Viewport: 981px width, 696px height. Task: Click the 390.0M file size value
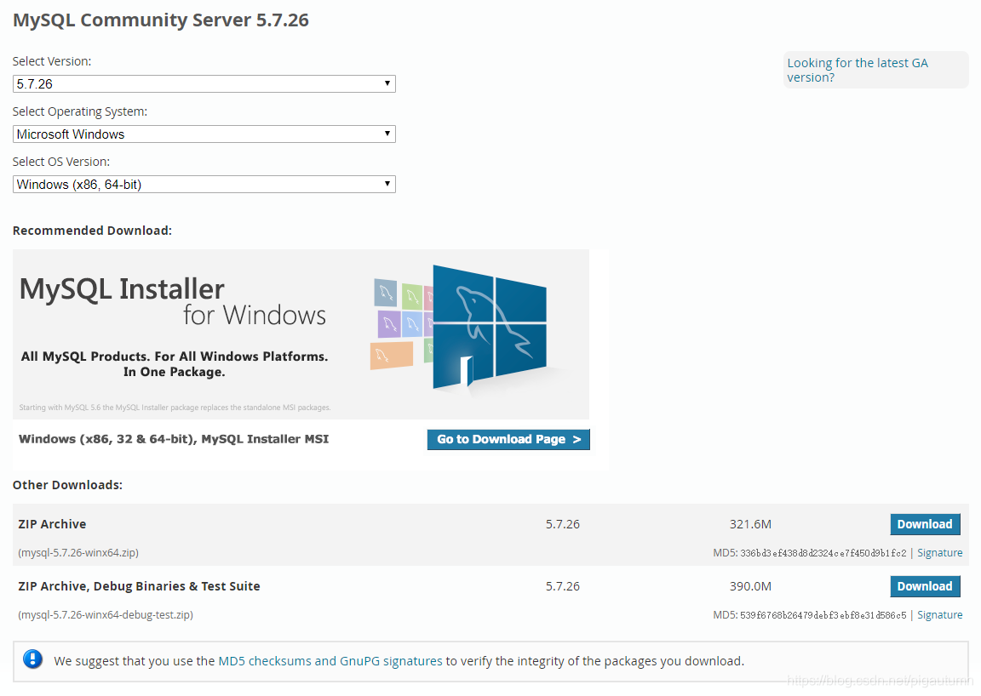750,586
